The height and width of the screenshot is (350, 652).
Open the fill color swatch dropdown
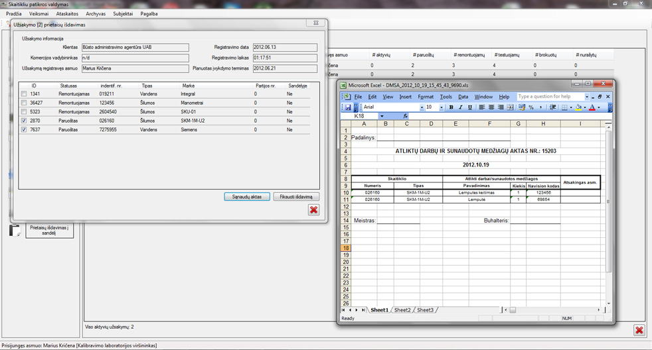(585, 107)
